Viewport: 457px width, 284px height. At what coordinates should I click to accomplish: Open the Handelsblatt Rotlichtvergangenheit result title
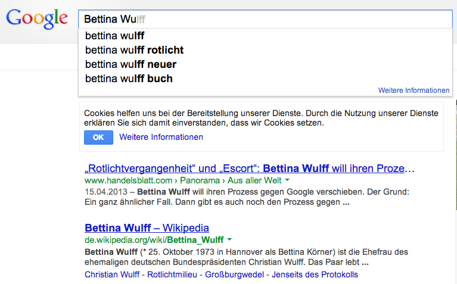(x=250, y=168)
